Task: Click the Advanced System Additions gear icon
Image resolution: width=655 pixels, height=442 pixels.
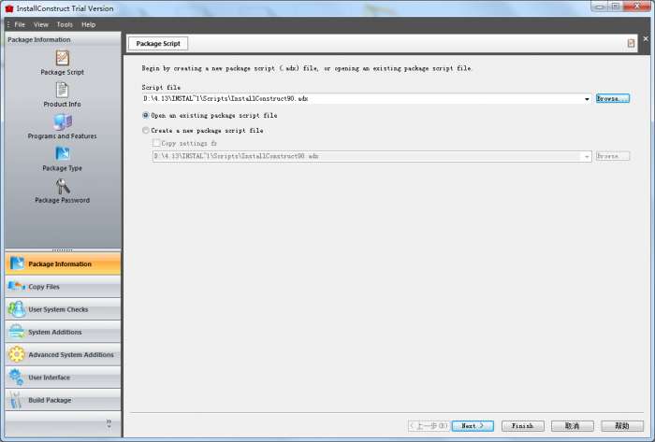Action: tap(17, 354)
